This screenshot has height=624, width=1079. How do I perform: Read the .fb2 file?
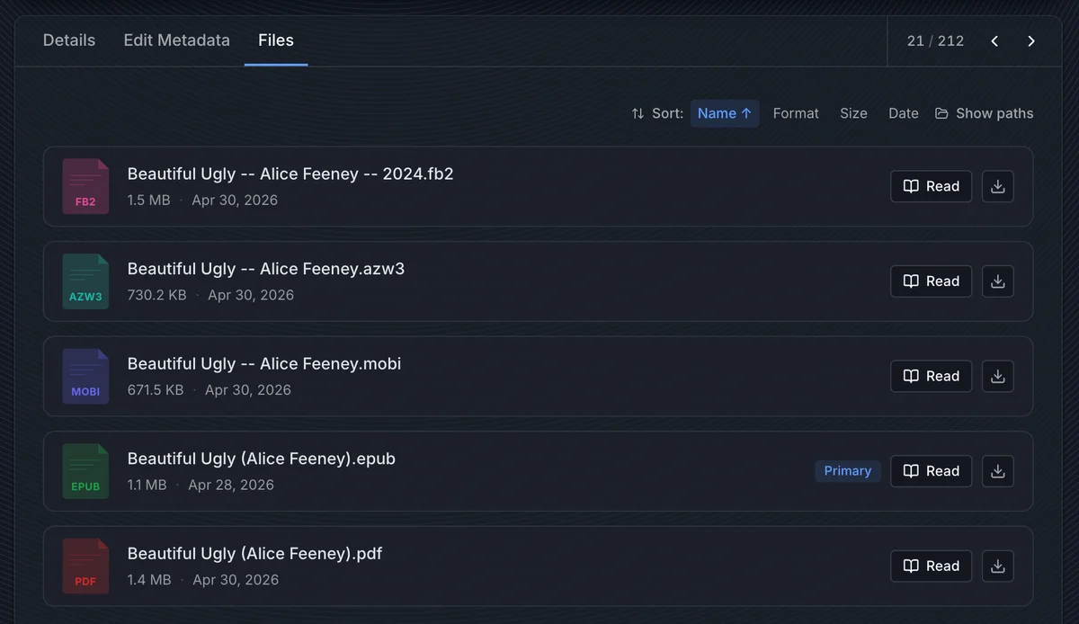coord(931,186)
